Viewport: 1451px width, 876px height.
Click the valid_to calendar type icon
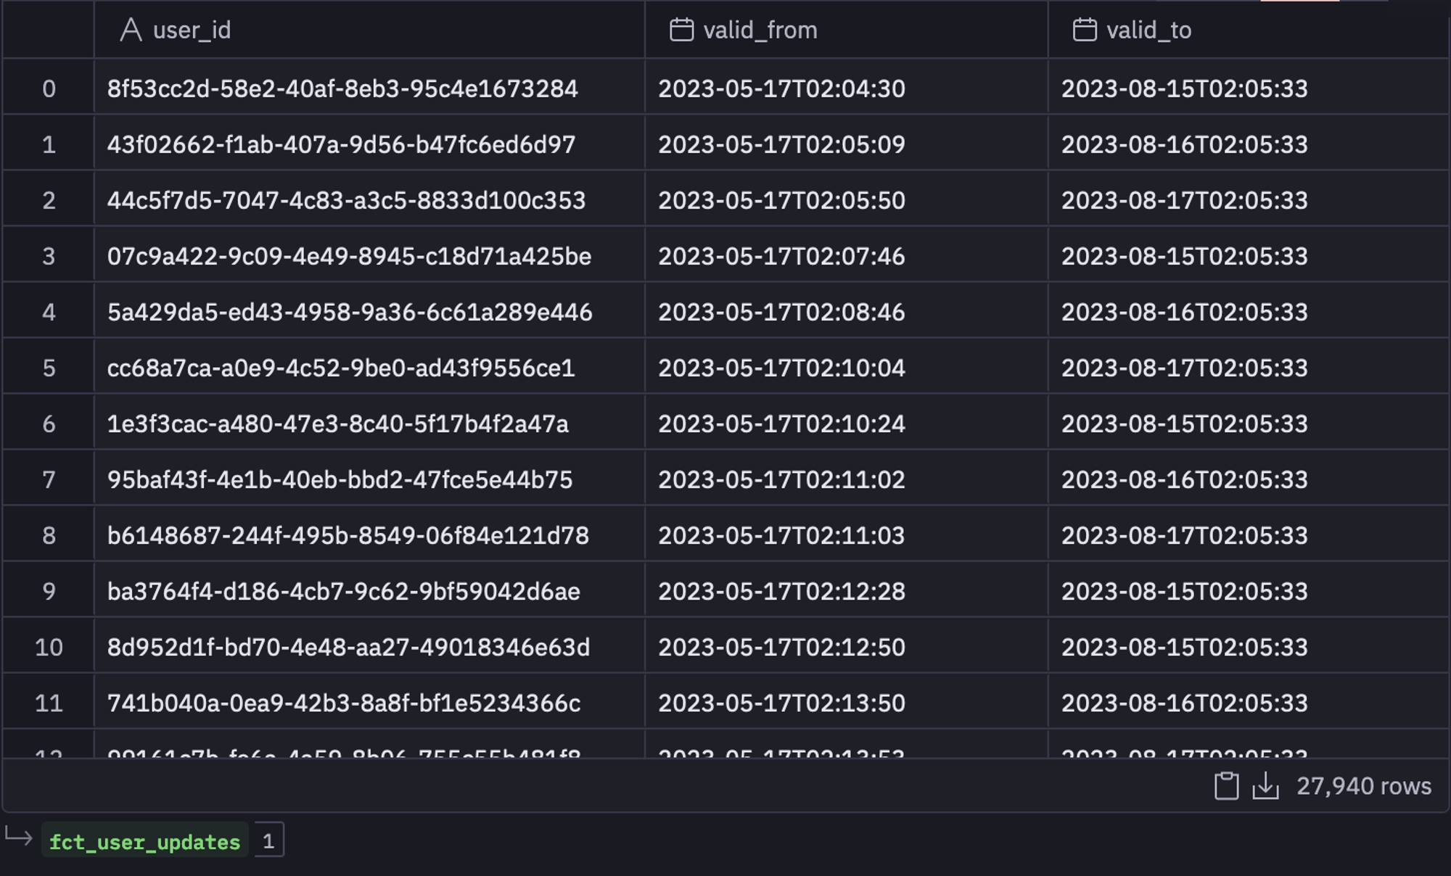click(1085, 30)
